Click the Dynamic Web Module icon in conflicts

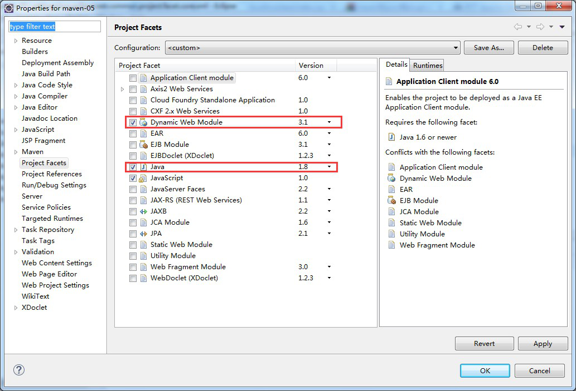(391, 179)
